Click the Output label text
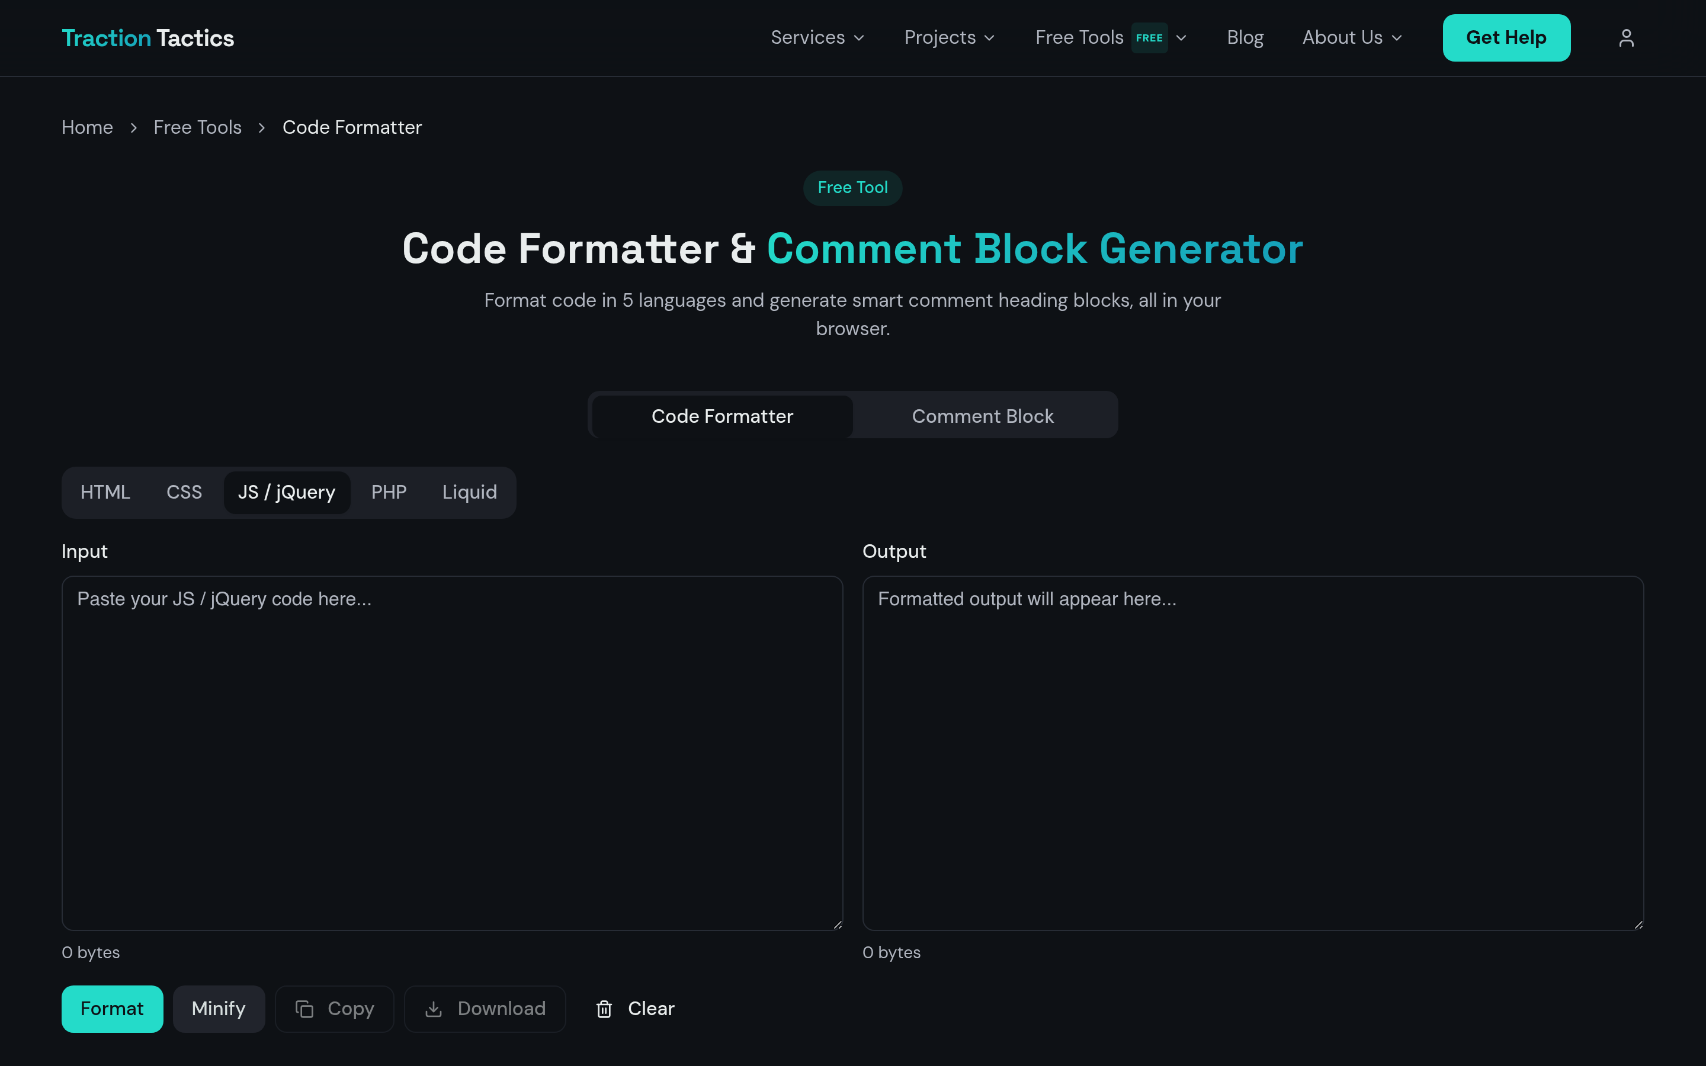The height and width of the screenshot is (1066, 1706). pyautogui.click(x=894, y=551)
